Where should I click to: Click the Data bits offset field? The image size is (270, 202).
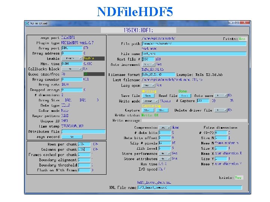[165, 138]
